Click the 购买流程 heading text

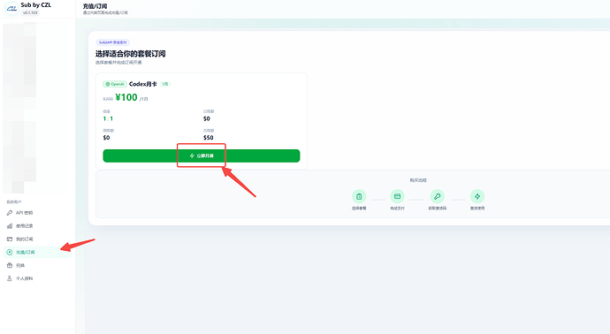(418, 180)
